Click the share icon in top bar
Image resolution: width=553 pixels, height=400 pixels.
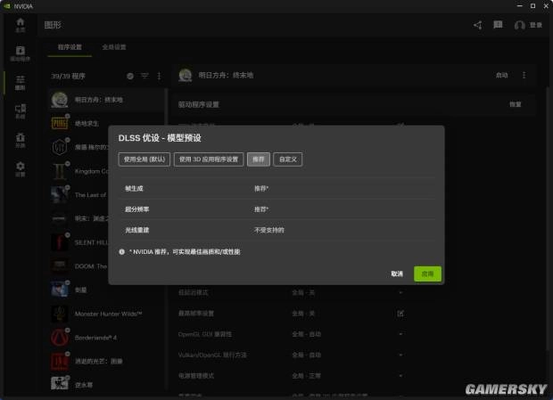tap(477, 25)
